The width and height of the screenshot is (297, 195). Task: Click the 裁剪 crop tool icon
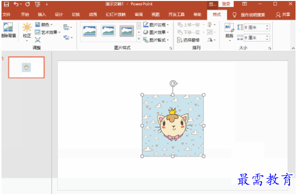[229, 27]
